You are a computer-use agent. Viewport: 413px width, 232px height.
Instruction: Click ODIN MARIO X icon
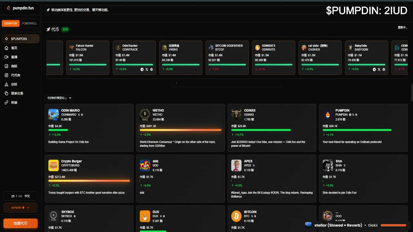[x=79, y=115]
